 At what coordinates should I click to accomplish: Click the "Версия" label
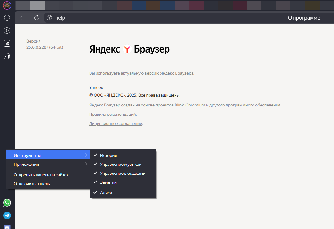point(33,41)
